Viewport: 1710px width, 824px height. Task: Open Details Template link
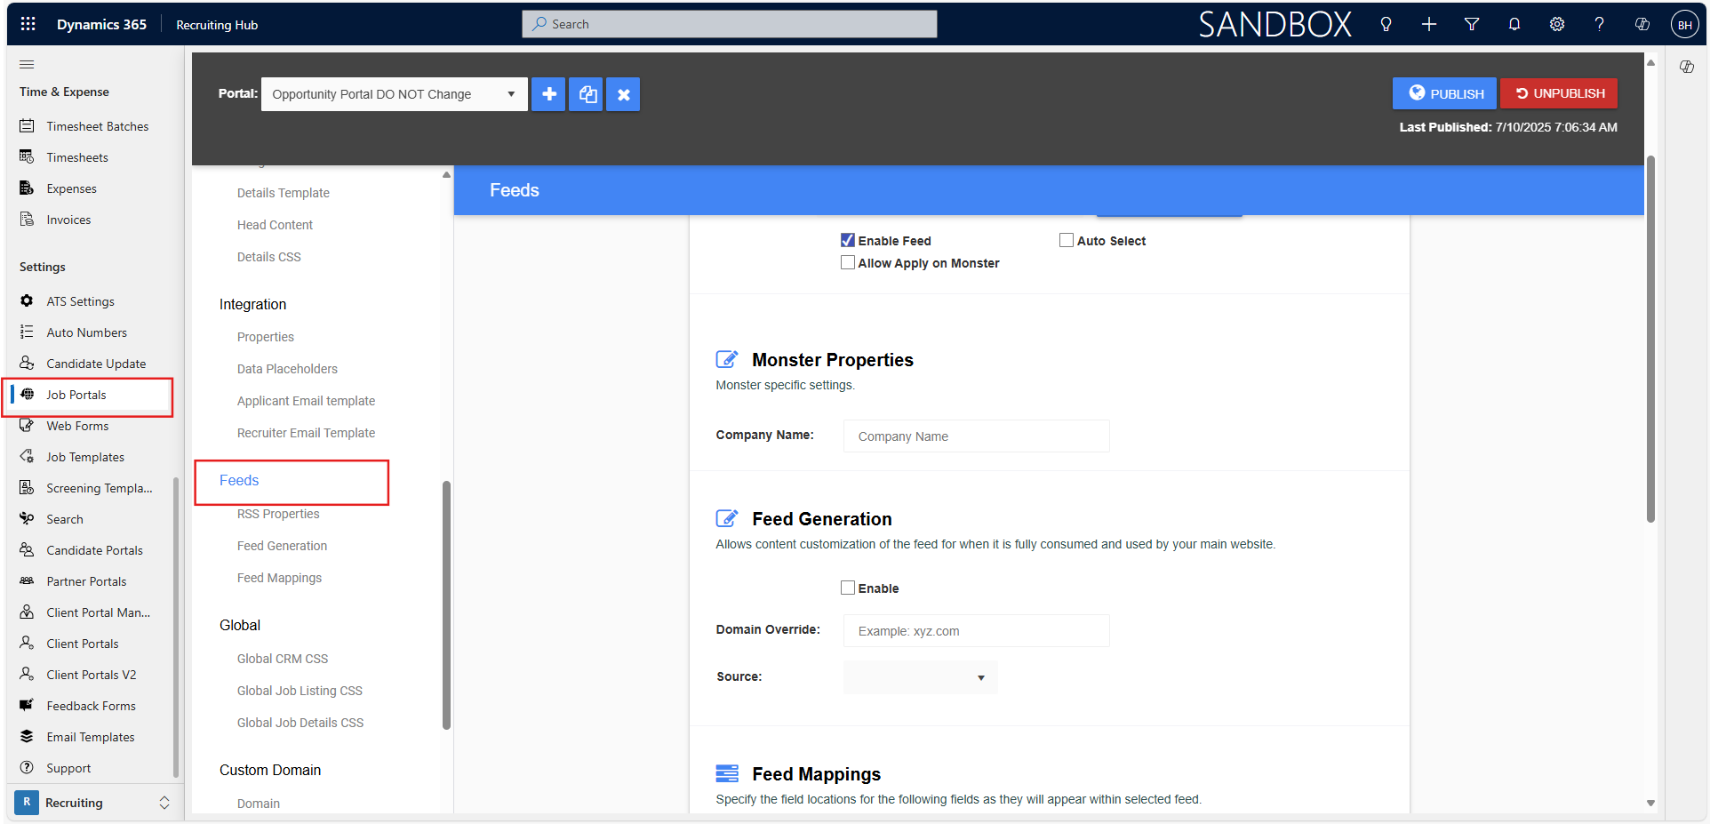[284, 193]
